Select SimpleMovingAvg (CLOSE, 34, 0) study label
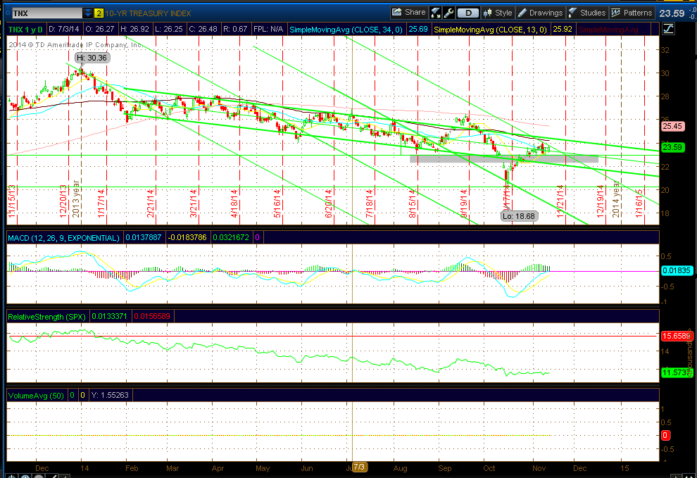 click(x=346, y=30)
